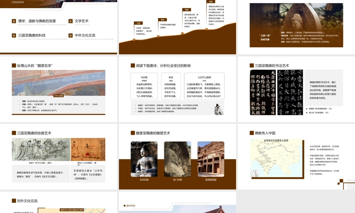Click the 送子天王图 ink painting image

41,149
